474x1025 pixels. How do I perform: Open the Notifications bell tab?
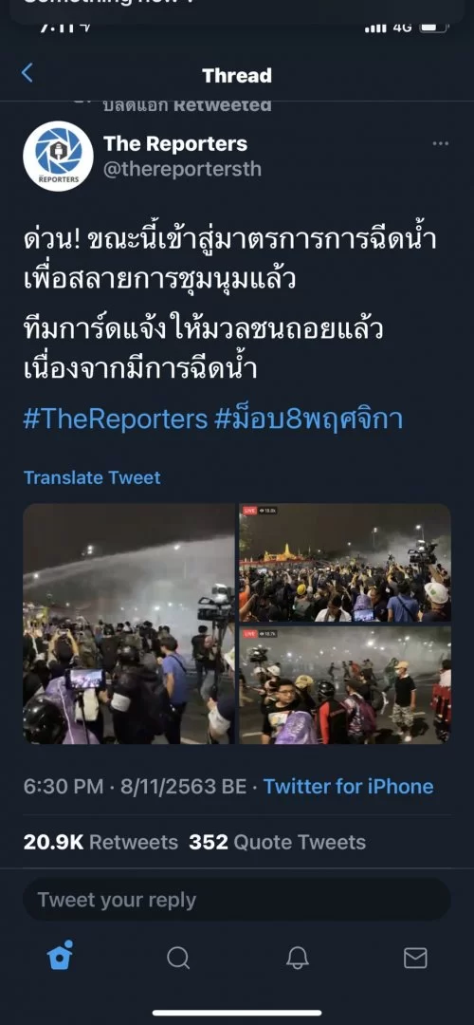[297, 959]
